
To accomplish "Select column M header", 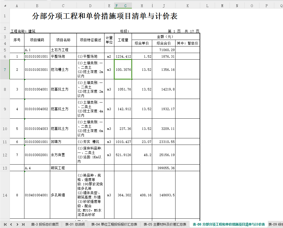I will coord(222,6).
